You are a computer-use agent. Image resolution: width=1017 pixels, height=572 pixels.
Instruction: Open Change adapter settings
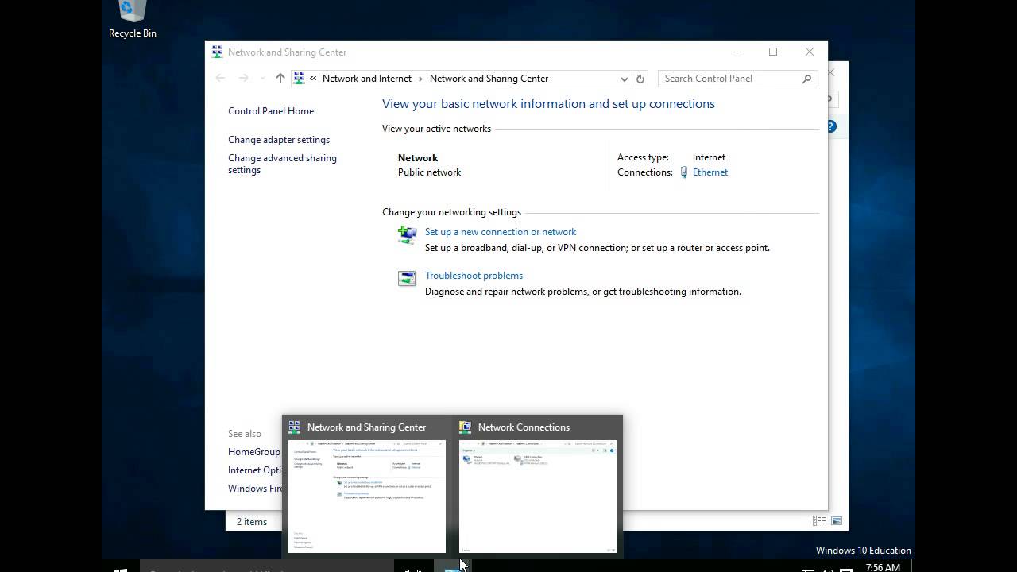[x=279, y=140]
